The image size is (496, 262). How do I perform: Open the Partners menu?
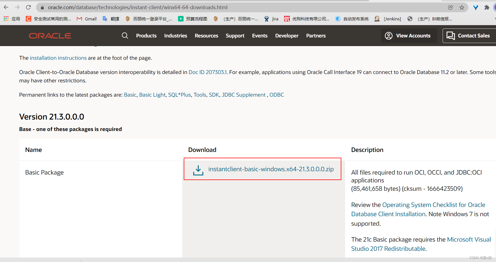pyautogui.click(x=316, y=36)
